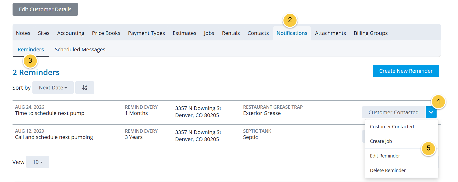This screenshot has height=182, width=458.
Task: Select Delete Reminder menu option
Action: (x=401, y=171)
